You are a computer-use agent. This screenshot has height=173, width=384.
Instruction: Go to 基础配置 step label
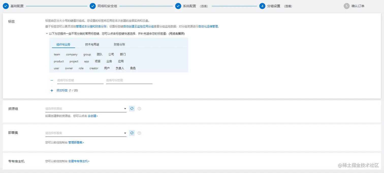(x=17, y=6)
